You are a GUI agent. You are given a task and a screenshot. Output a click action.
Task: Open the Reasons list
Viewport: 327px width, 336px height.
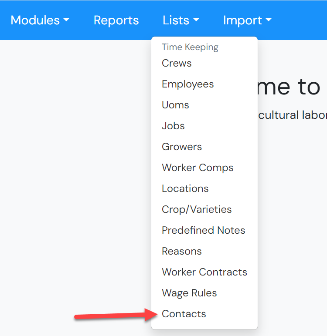(x=204, y=251)
